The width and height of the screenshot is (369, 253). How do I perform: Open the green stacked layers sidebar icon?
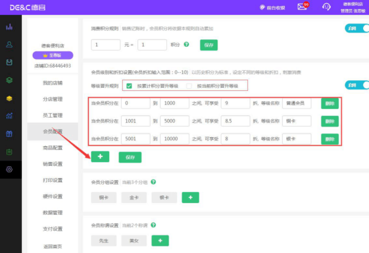9,80
